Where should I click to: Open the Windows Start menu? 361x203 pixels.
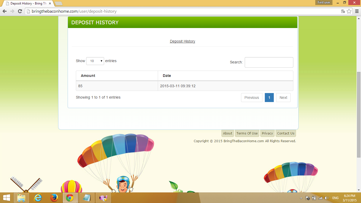point(6,197)
